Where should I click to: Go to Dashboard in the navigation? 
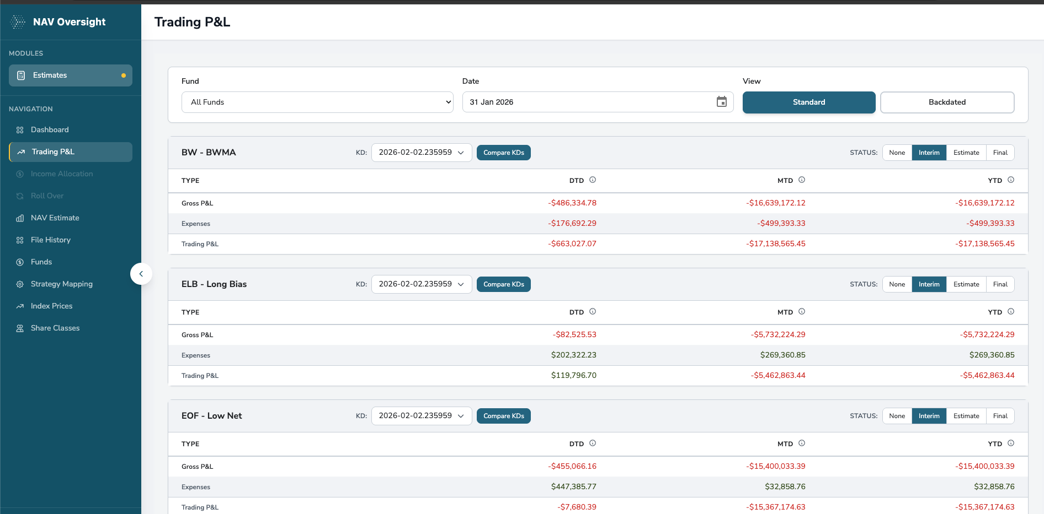[50, 130]
